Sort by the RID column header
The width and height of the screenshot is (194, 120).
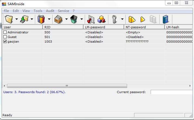pos(63,27)
